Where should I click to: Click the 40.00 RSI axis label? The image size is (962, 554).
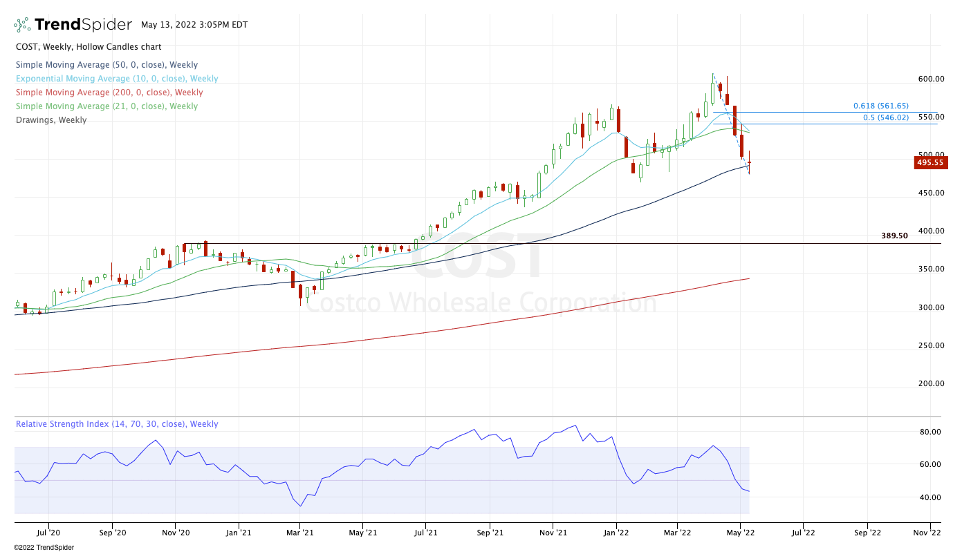click(x=931, y=497)
